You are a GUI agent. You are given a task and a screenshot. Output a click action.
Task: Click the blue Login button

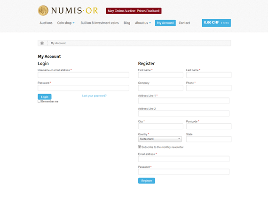coord(45,96)
